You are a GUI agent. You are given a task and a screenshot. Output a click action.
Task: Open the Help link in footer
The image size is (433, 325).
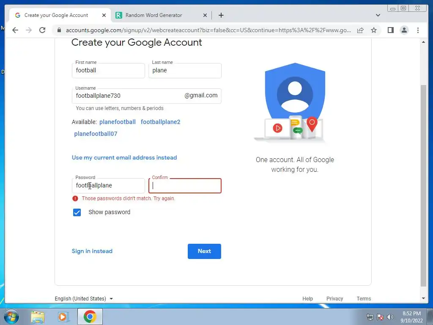click(307, 298)
